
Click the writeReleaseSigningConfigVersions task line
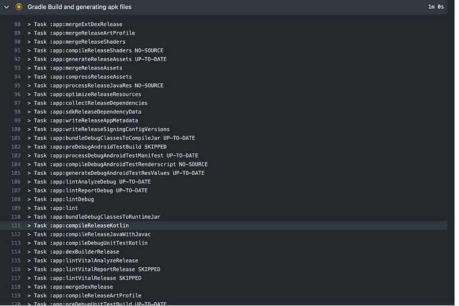tap(99, 129)
